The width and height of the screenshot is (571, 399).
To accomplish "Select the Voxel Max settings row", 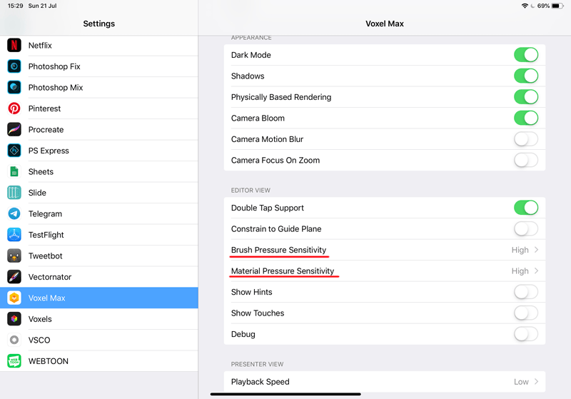I will click(99, 298).
